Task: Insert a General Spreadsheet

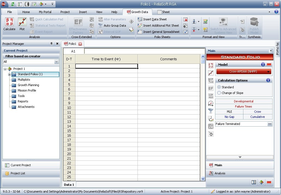Action: coord(158,32)
